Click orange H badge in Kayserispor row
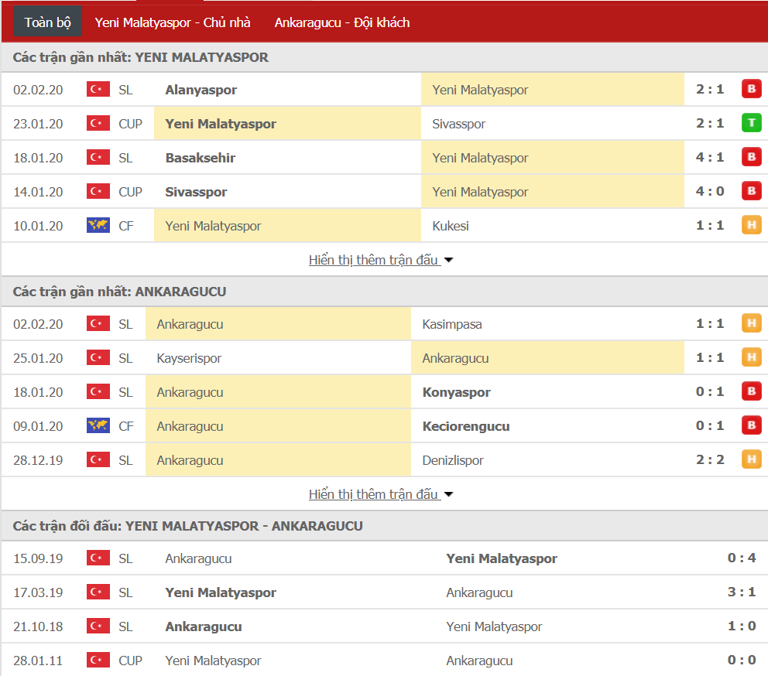The image size is (768, 676). [x=751, y=357]
